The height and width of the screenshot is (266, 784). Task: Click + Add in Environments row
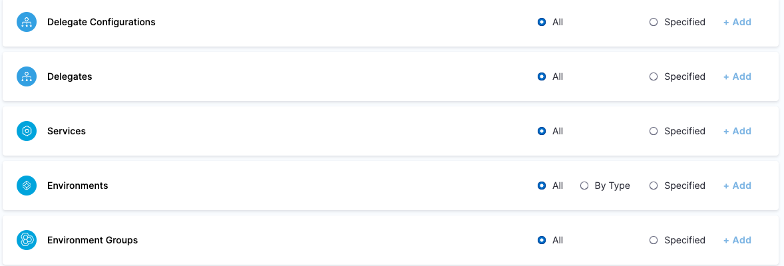737,186
